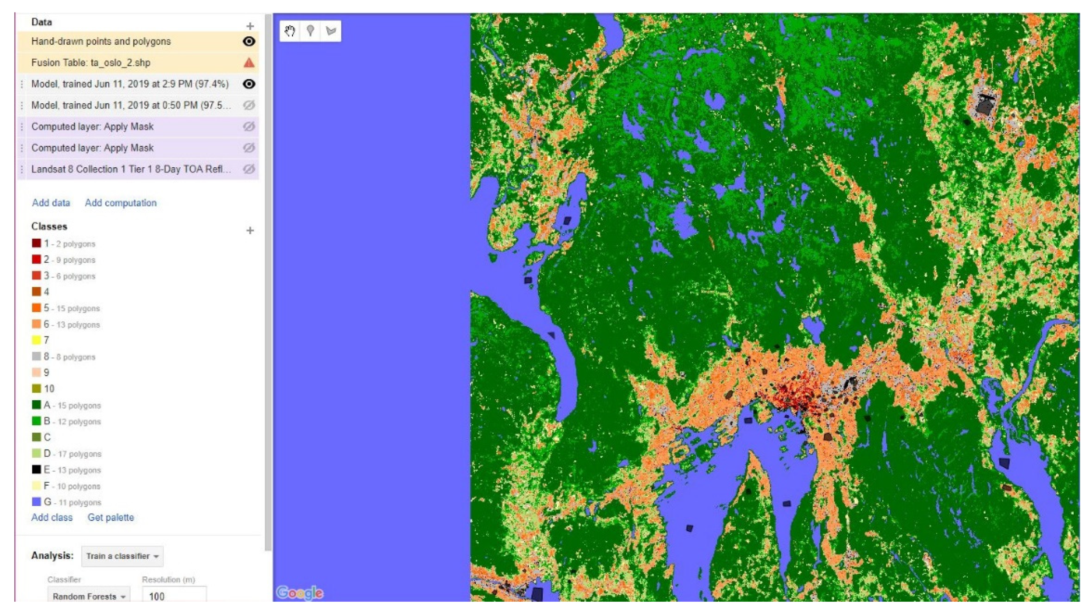Viewport: 1090px width, 615px height.
Task: Show the Landsat 8 Collection layer
Action: click(x=249, y=169)
